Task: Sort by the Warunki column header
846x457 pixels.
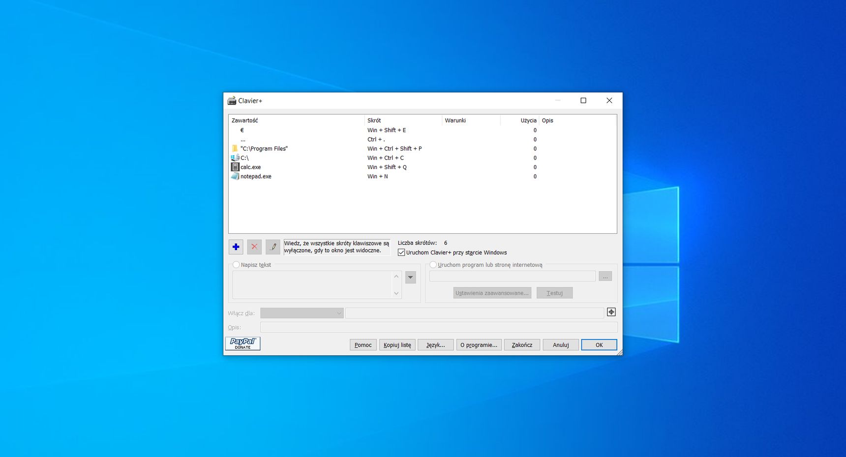Action: [x=471, y=120]
